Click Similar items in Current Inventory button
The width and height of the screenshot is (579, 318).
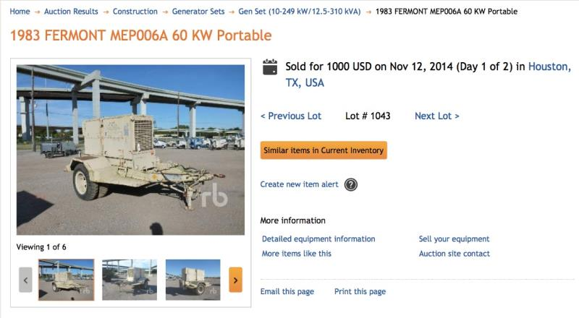324,150
